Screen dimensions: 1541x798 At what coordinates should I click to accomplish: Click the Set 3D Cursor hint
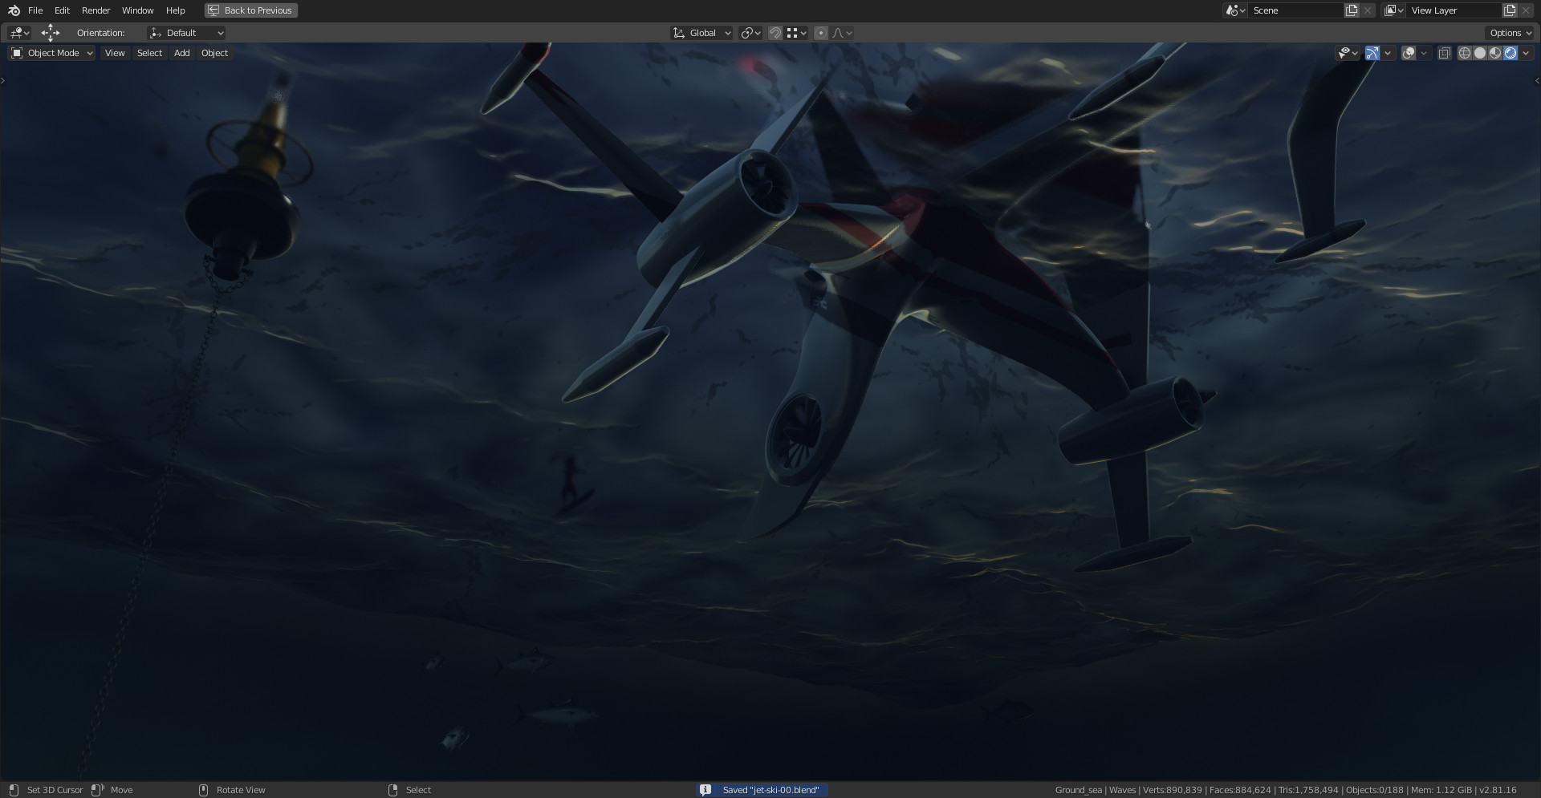55,790
